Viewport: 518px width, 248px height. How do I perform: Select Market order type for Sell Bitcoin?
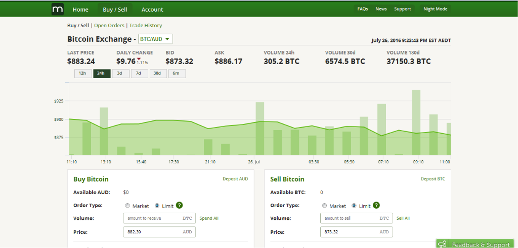(324, 206)
